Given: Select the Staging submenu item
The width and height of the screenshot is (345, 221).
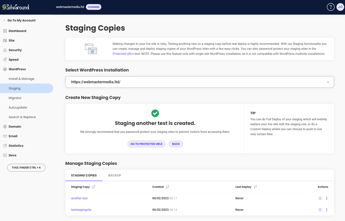Looking at the screenshot, I should pyautogui.click(x=26, y=88).
